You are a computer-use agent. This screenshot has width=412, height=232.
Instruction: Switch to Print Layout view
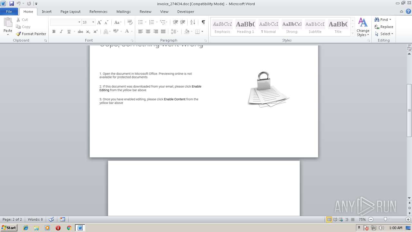click(329, 219)
